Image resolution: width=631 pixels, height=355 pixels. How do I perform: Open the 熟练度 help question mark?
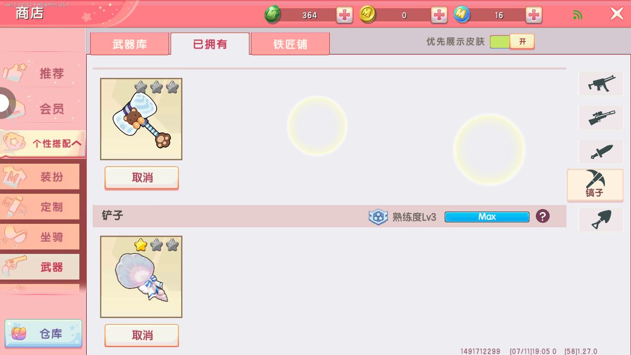543,216
